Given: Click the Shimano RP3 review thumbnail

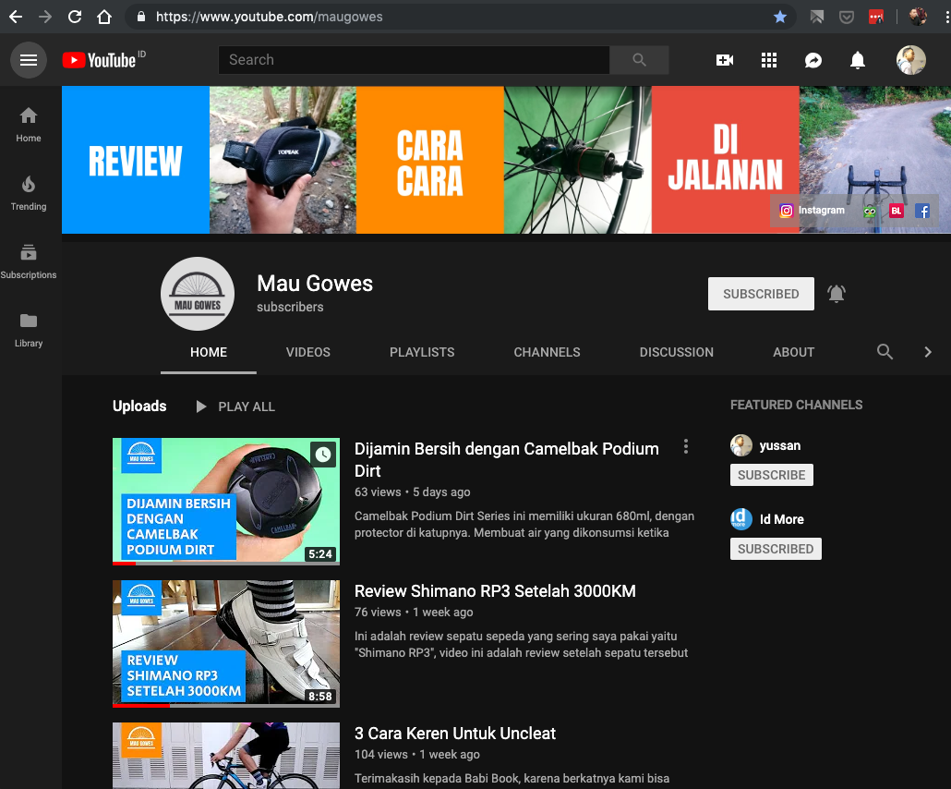Looking at the screenshot, I should point(226,643).
